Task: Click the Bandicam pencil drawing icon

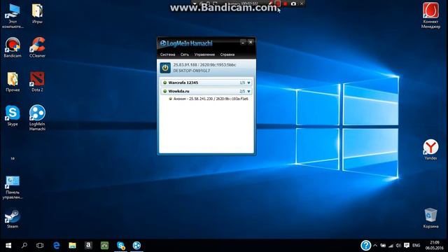Action: click(270, 3)
